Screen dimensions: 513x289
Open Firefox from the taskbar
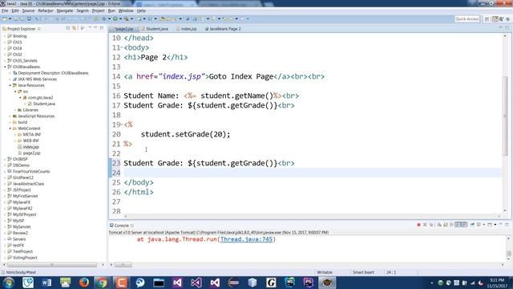pos(83,283)
